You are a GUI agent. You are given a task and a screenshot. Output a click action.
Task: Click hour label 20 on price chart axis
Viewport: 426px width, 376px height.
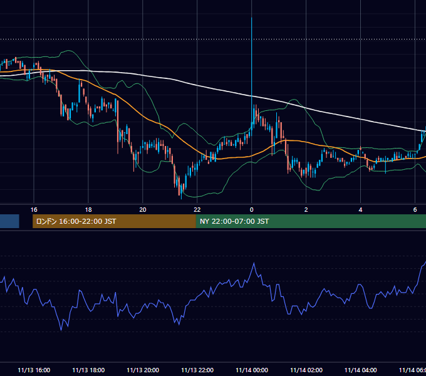click(x=143, y=210)
